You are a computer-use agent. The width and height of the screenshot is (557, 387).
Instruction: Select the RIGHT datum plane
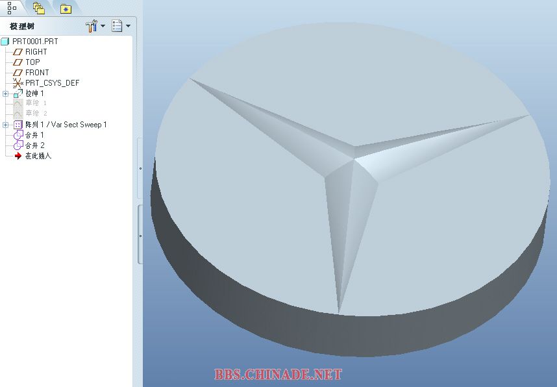pyautogui.click(x=36, y=52)
